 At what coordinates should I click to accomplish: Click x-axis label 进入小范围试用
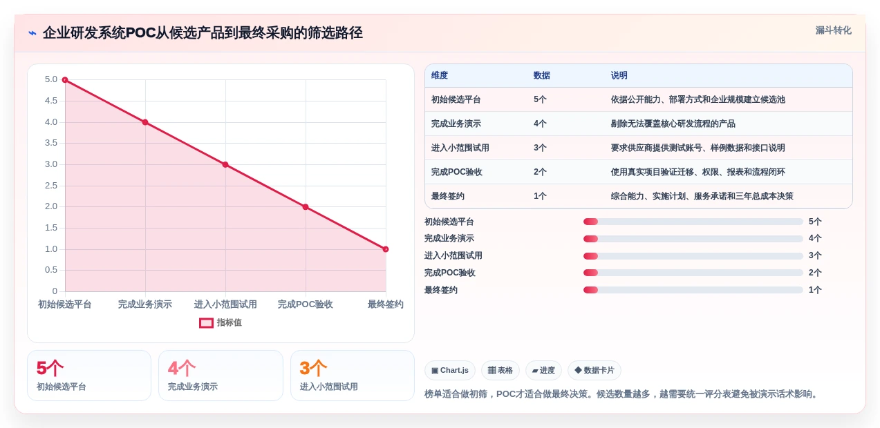[x=225, y=304]
